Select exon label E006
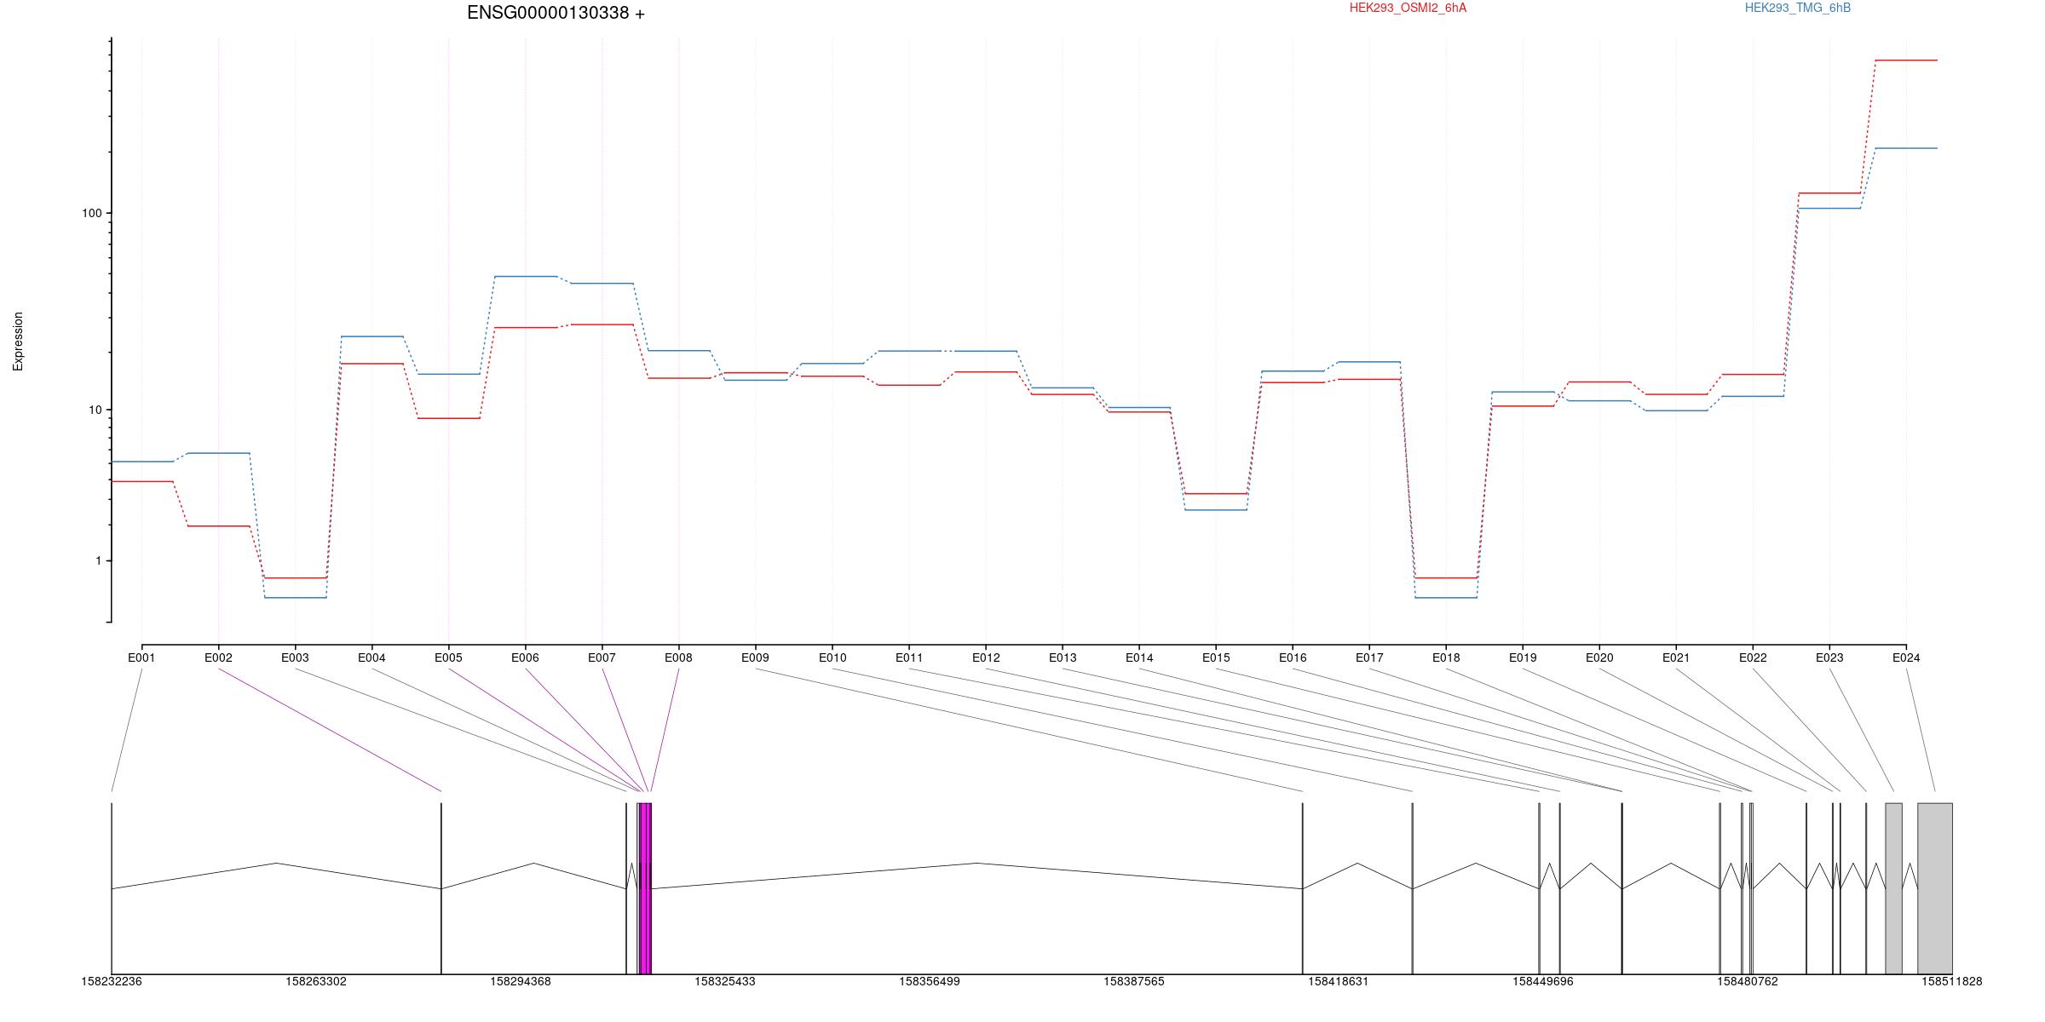 525,657
